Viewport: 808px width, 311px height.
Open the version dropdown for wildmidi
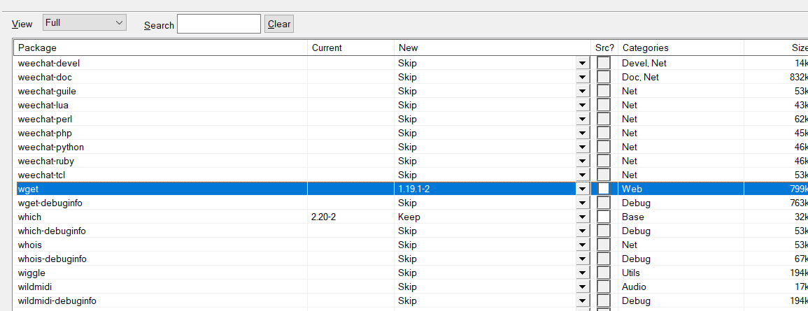583,287
